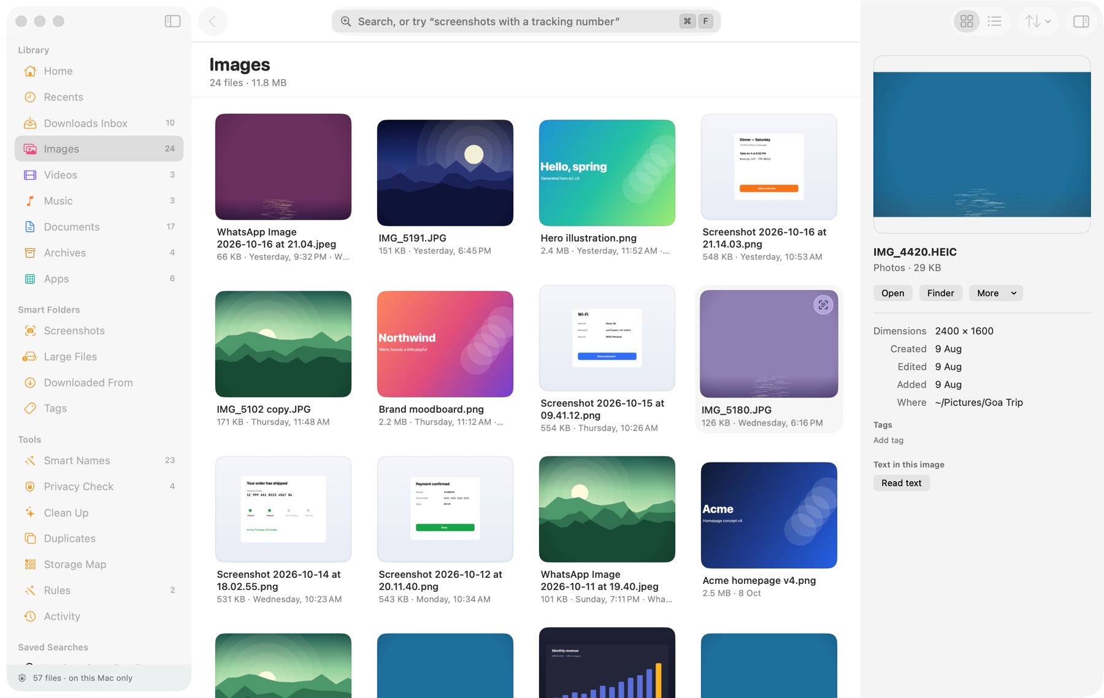1104x698 pixels.
Task: Toggle the sidebar visibility icon
Action: pyautogui.click(x=172, y=21)
